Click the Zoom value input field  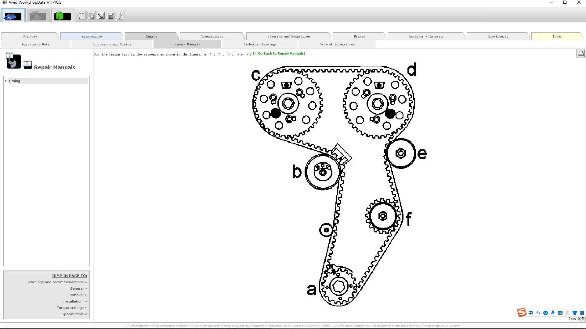point(579,319)
